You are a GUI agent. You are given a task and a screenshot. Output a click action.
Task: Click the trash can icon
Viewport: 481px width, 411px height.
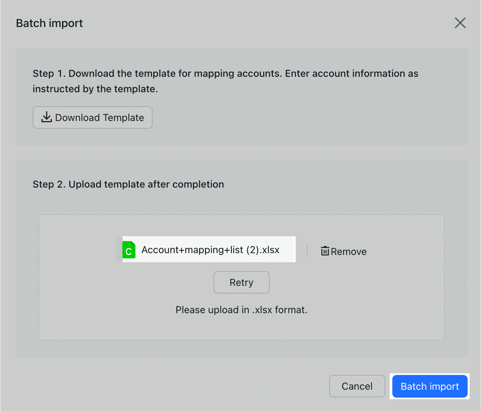[x=325, y=251]
